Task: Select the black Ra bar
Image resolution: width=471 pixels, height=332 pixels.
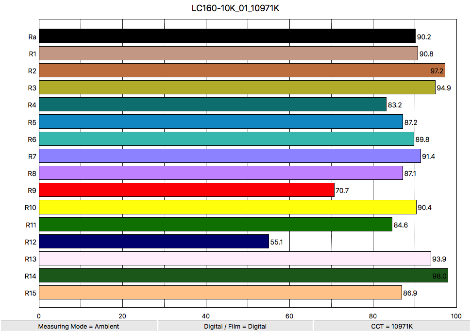Action: click(227, 36)
